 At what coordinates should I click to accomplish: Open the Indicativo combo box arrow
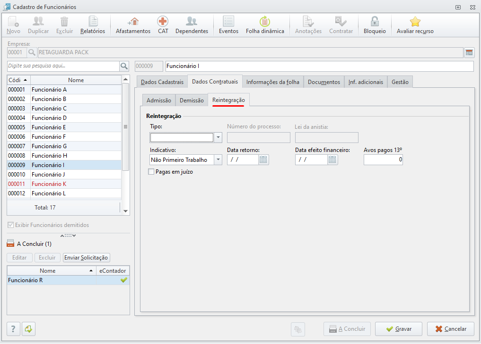(x=218, y=159)
